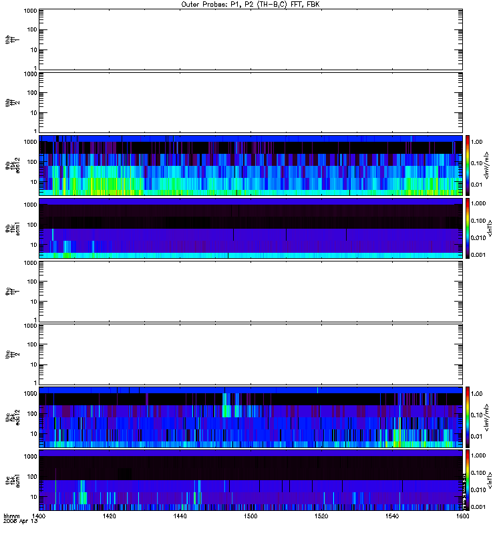501x535 pixels.
Task: Click the '1440' time axis label
Action: coord(180,516)
